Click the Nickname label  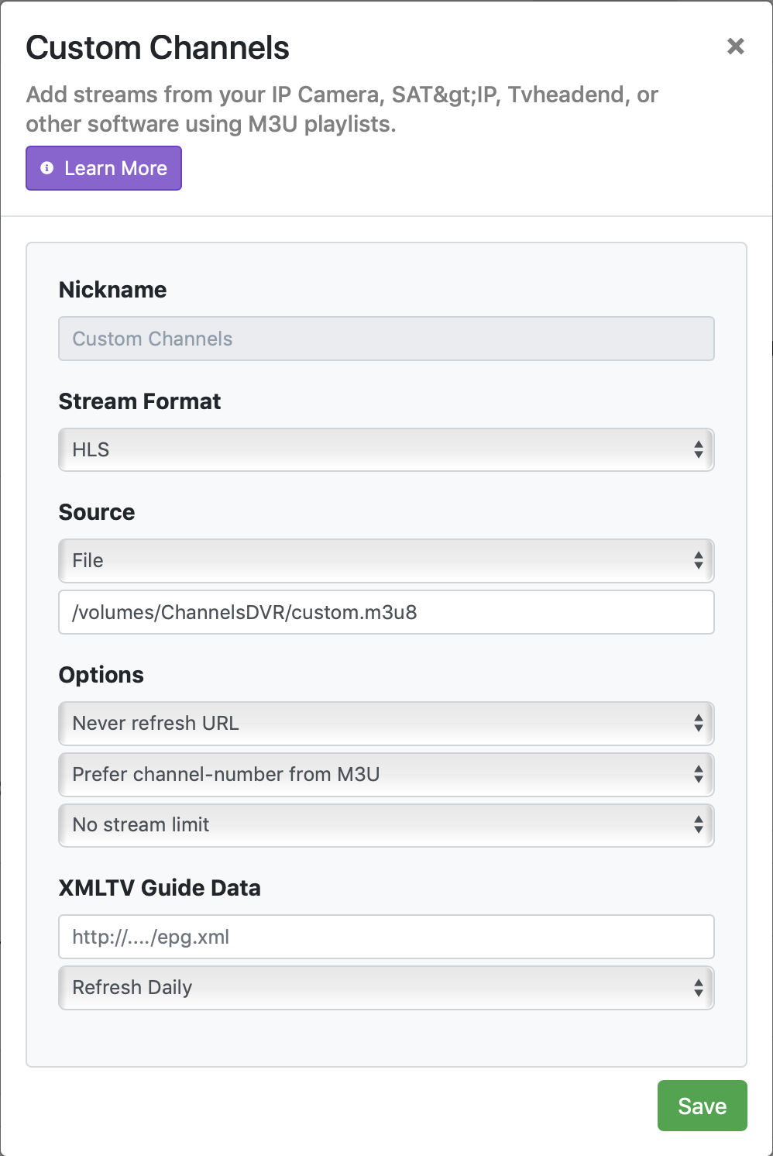112,290
